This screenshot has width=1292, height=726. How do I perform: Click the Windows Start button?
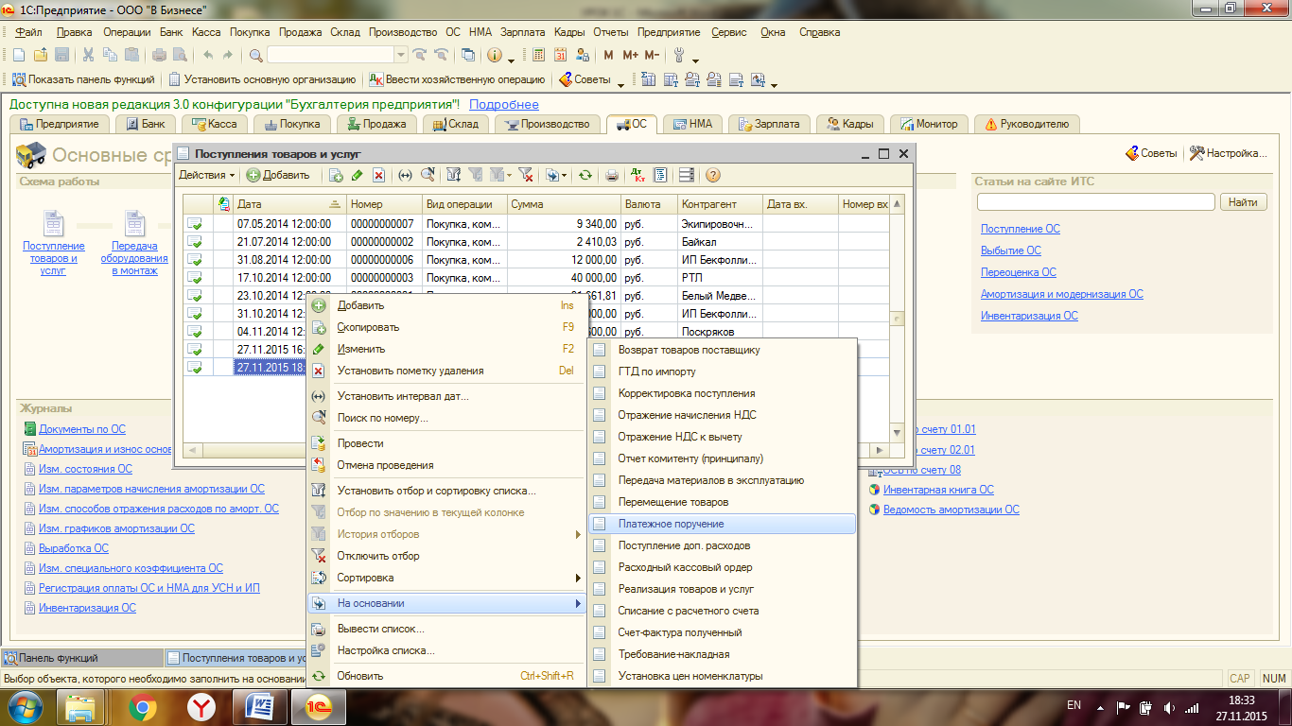tap(26, 706)
